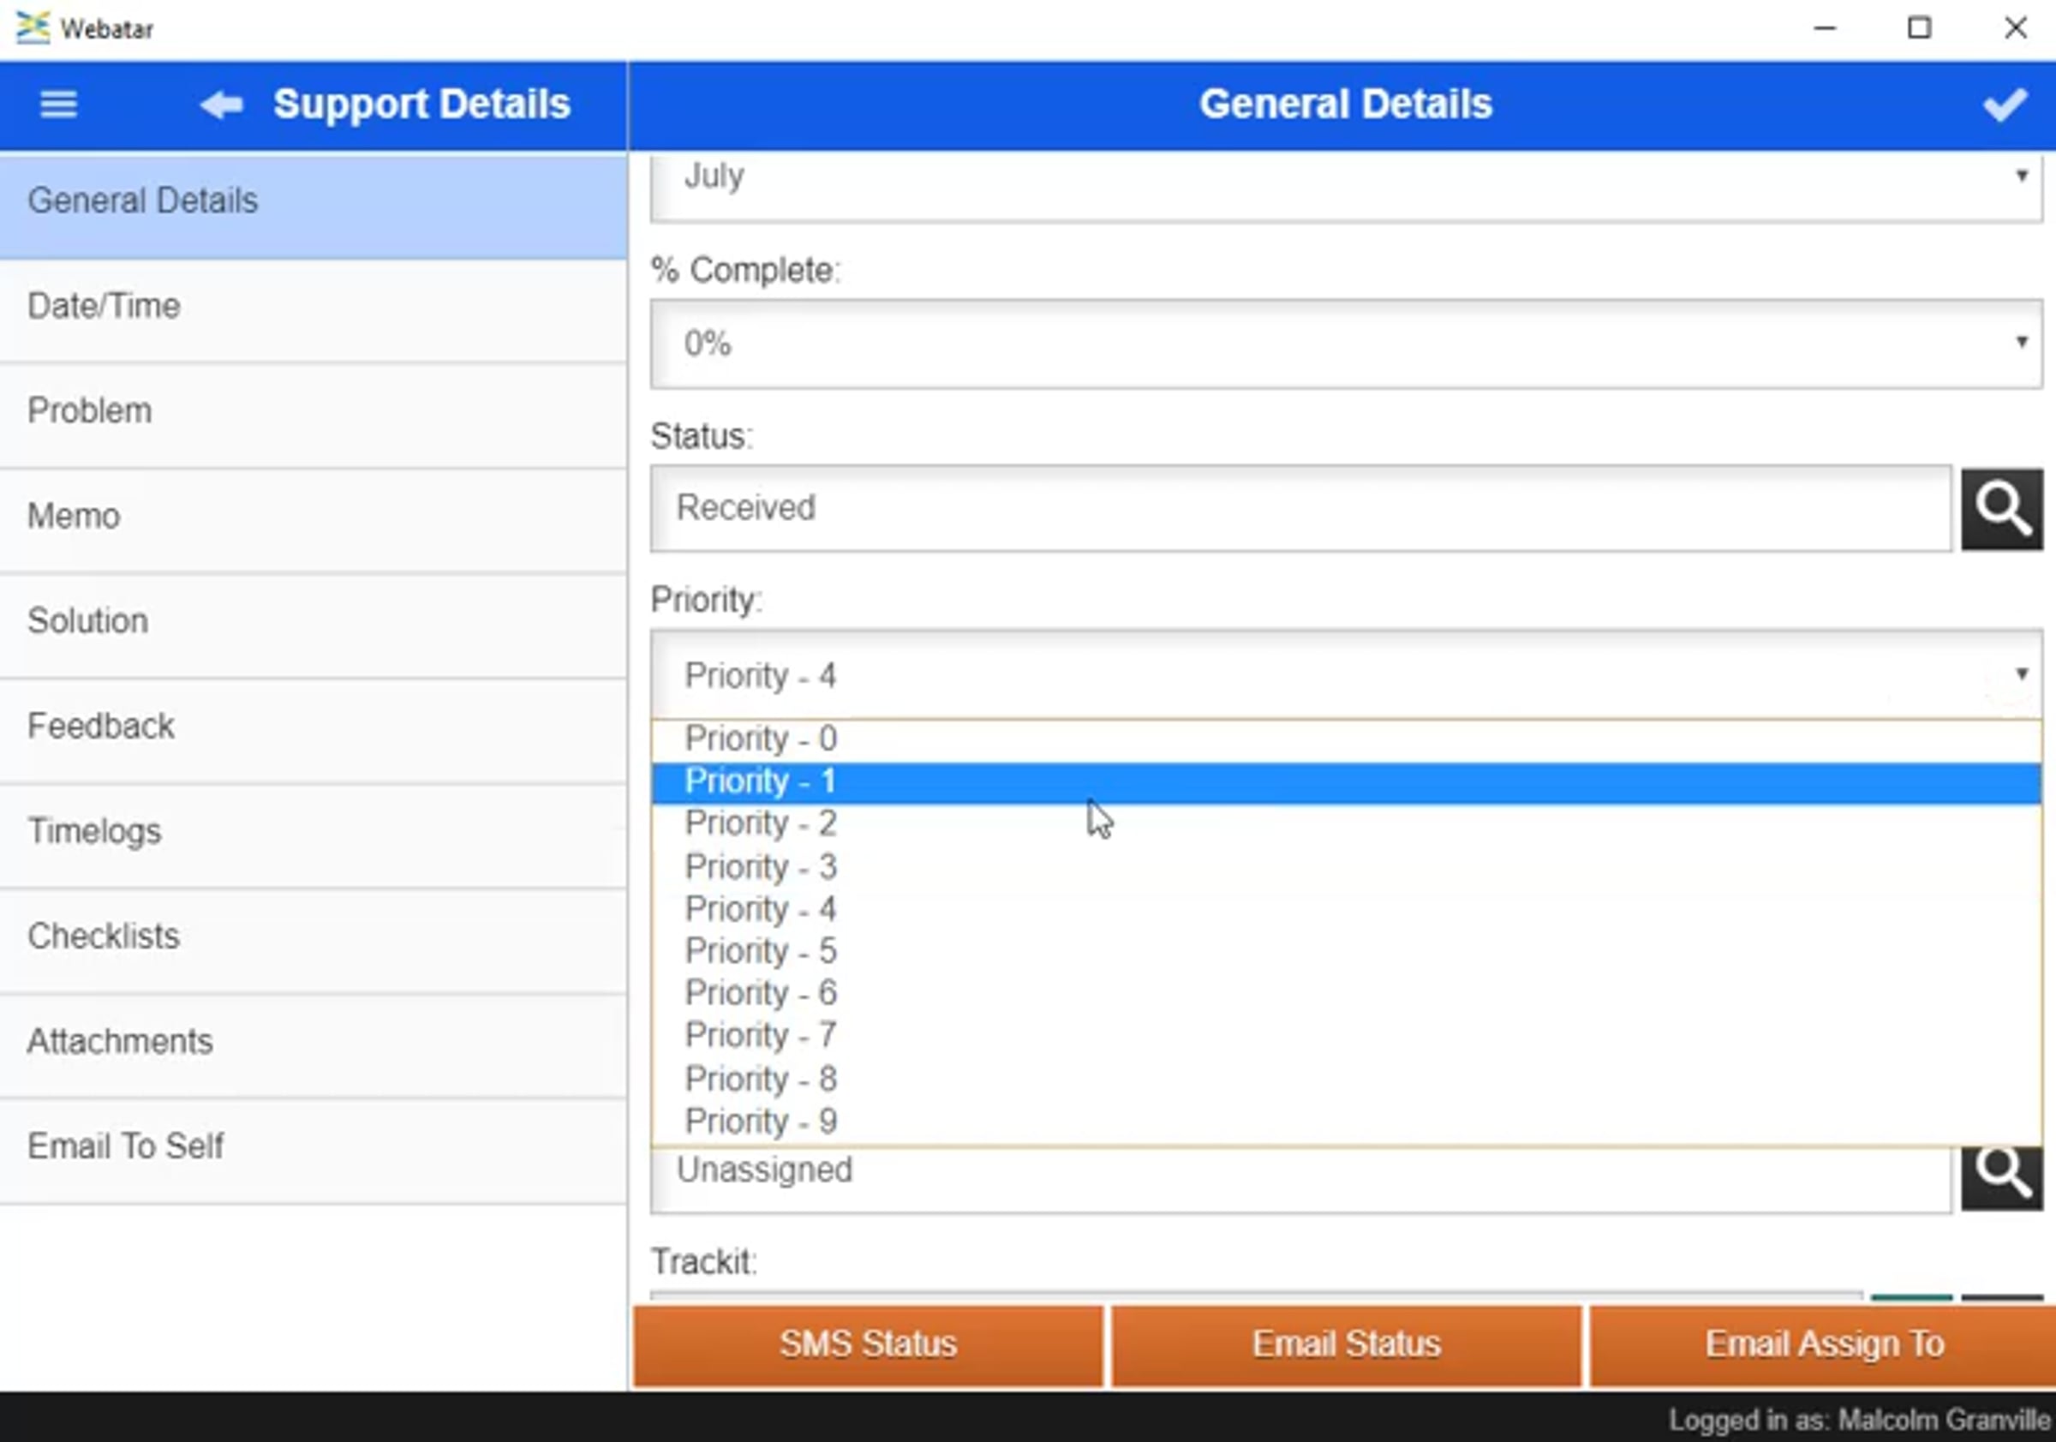Open the Memo section

(x=314, y=520)
